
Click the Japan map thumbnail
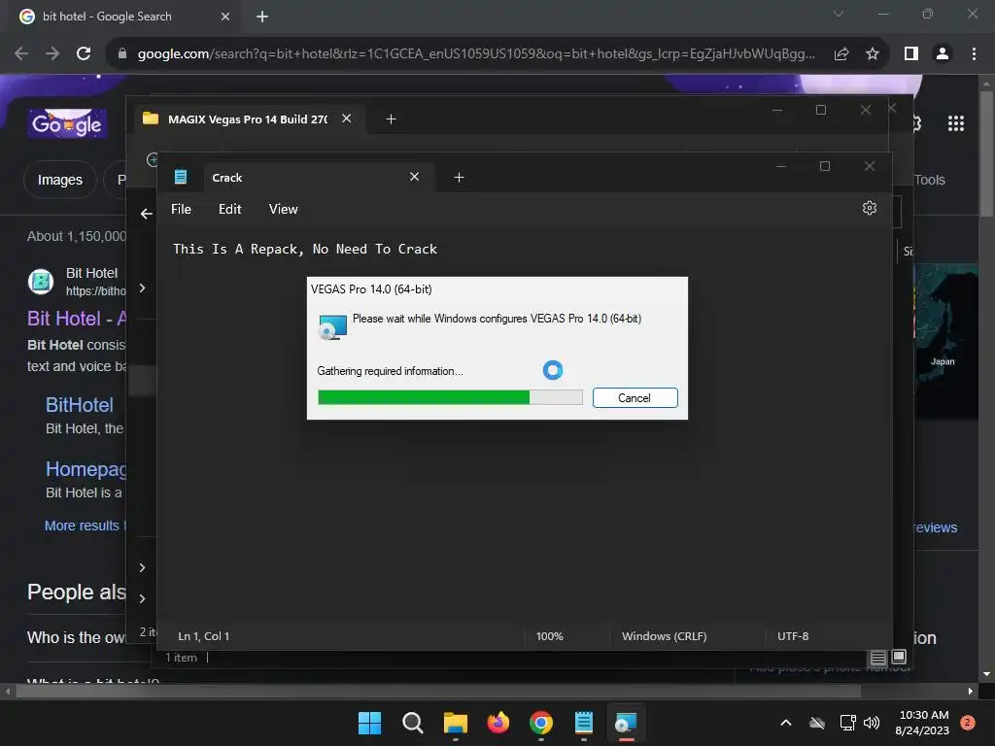coord(945,341)
